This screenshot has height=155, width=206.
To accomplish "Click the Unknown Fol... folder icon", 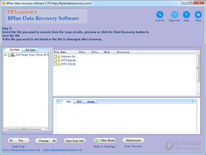I will pyautogui.click(x=59, y=56).
